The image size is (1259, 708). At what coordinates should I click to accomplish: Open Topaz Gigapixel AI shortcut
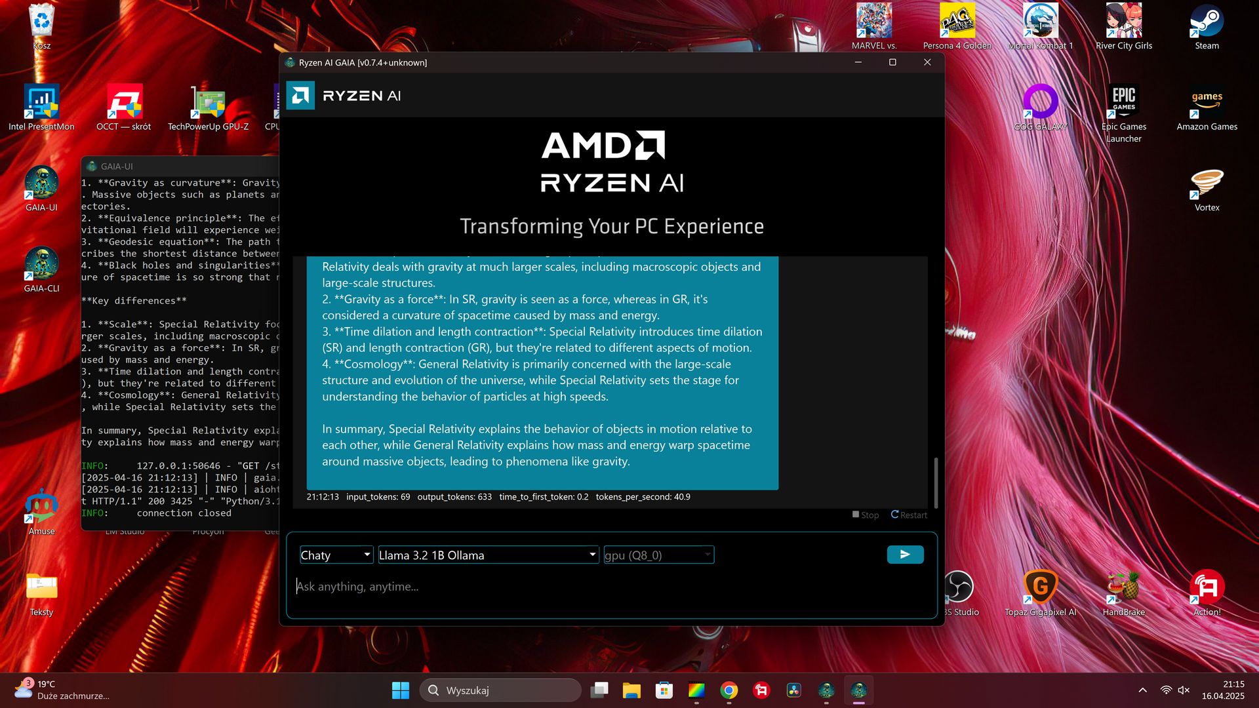click(x=1040, y=593)
